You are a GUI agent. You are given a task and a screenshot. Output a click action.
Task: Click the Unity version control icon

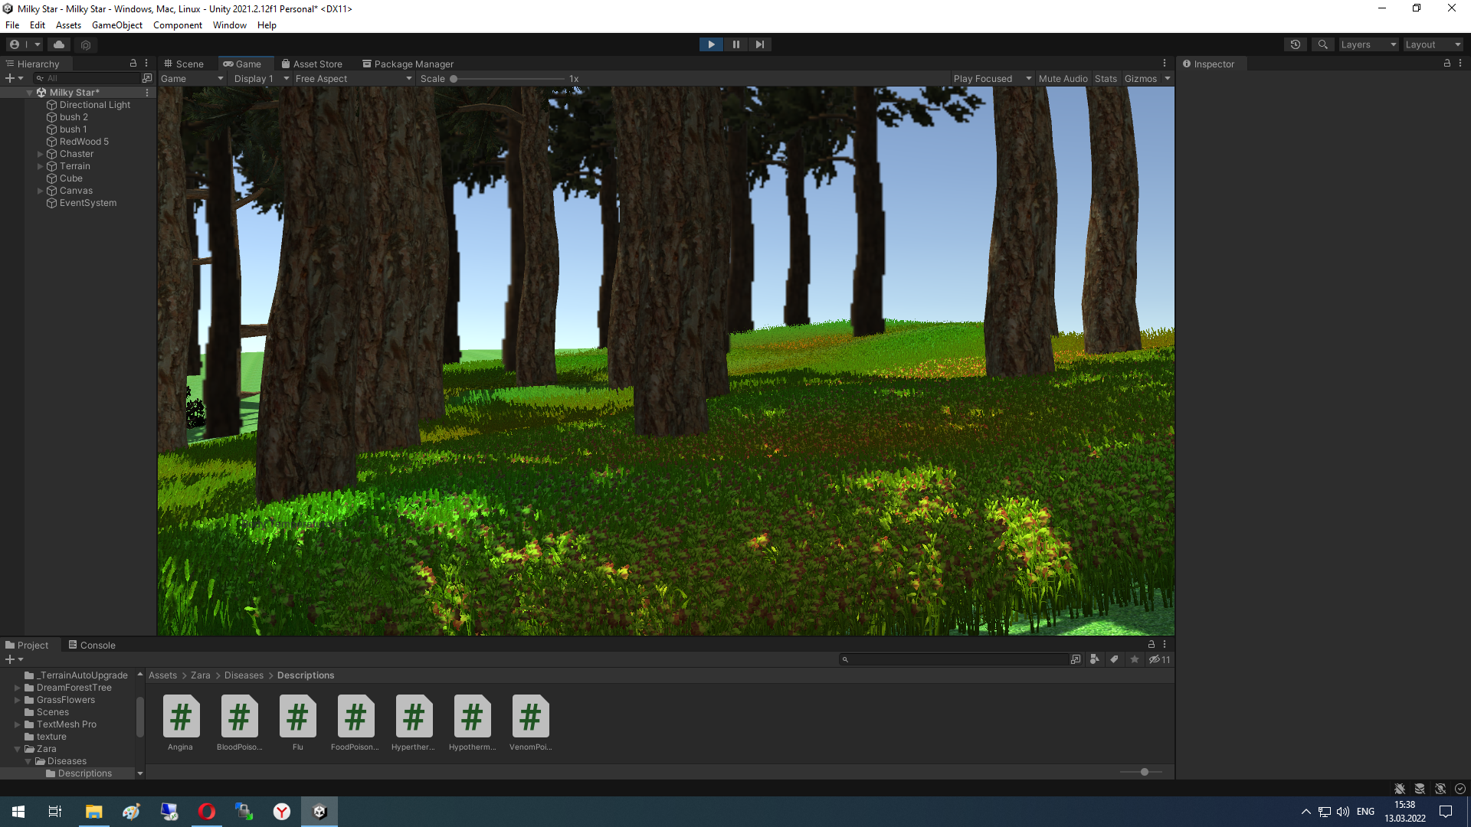86,44
